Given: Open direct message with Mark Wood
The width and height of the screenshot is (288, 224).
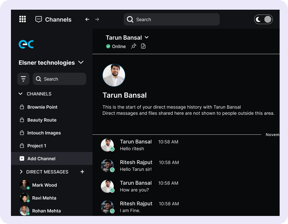Looking at the screenshot, I should point(44,185).
